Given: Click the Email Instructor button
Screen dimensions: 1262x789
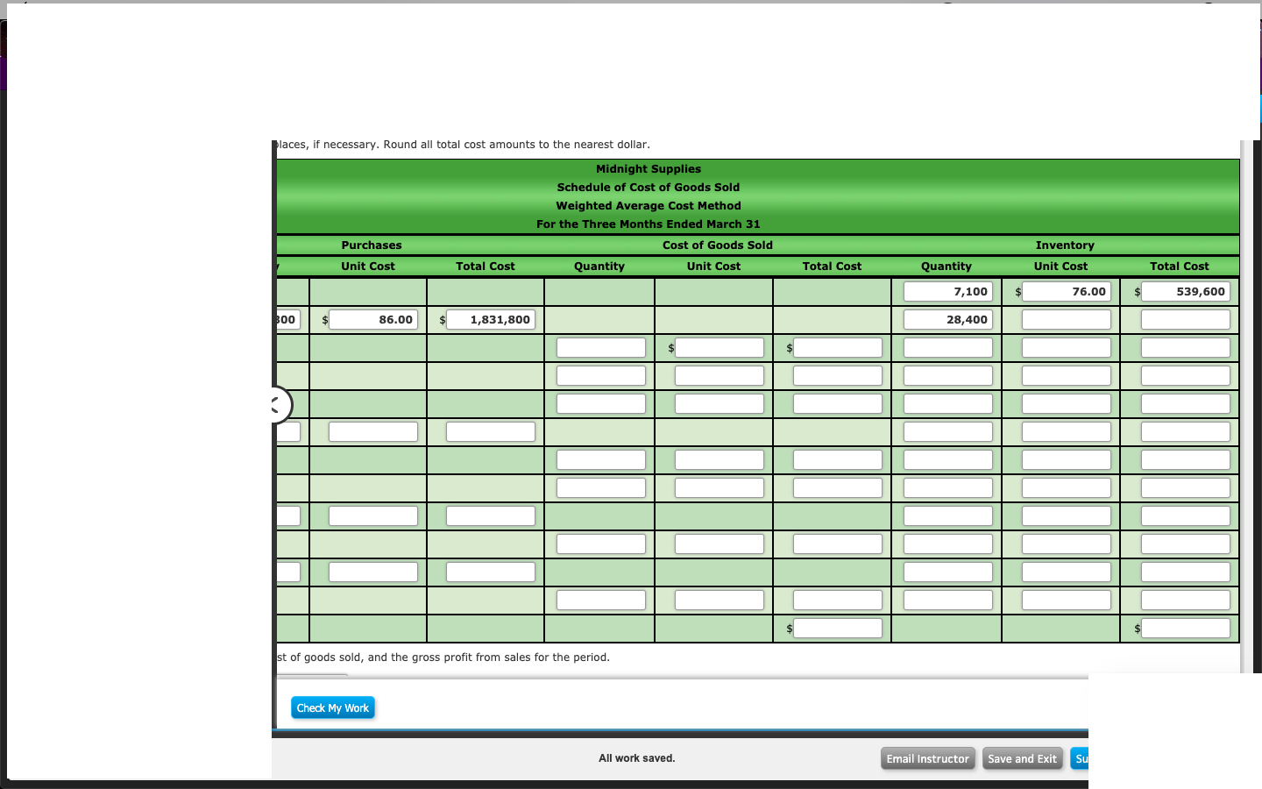Looking at the screenshot, I should (x=927, y=758).
